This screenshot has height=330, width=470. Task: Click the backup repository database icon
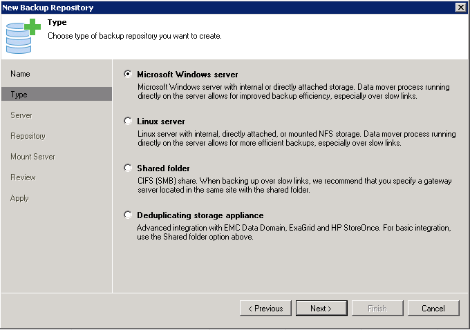click(x=22, y=36)
